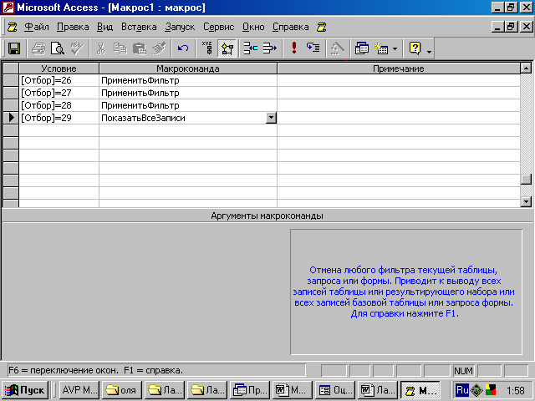Viewport: 535px width, 401px height.
Task: Click the scroll-up arrow of the macro grid
Action: (526, 69)
